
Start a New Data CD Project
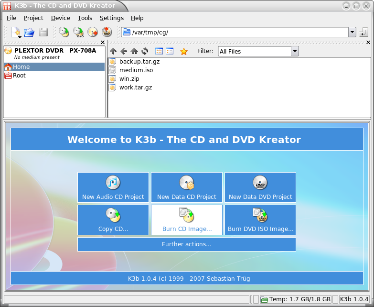(x=187, y=187)
